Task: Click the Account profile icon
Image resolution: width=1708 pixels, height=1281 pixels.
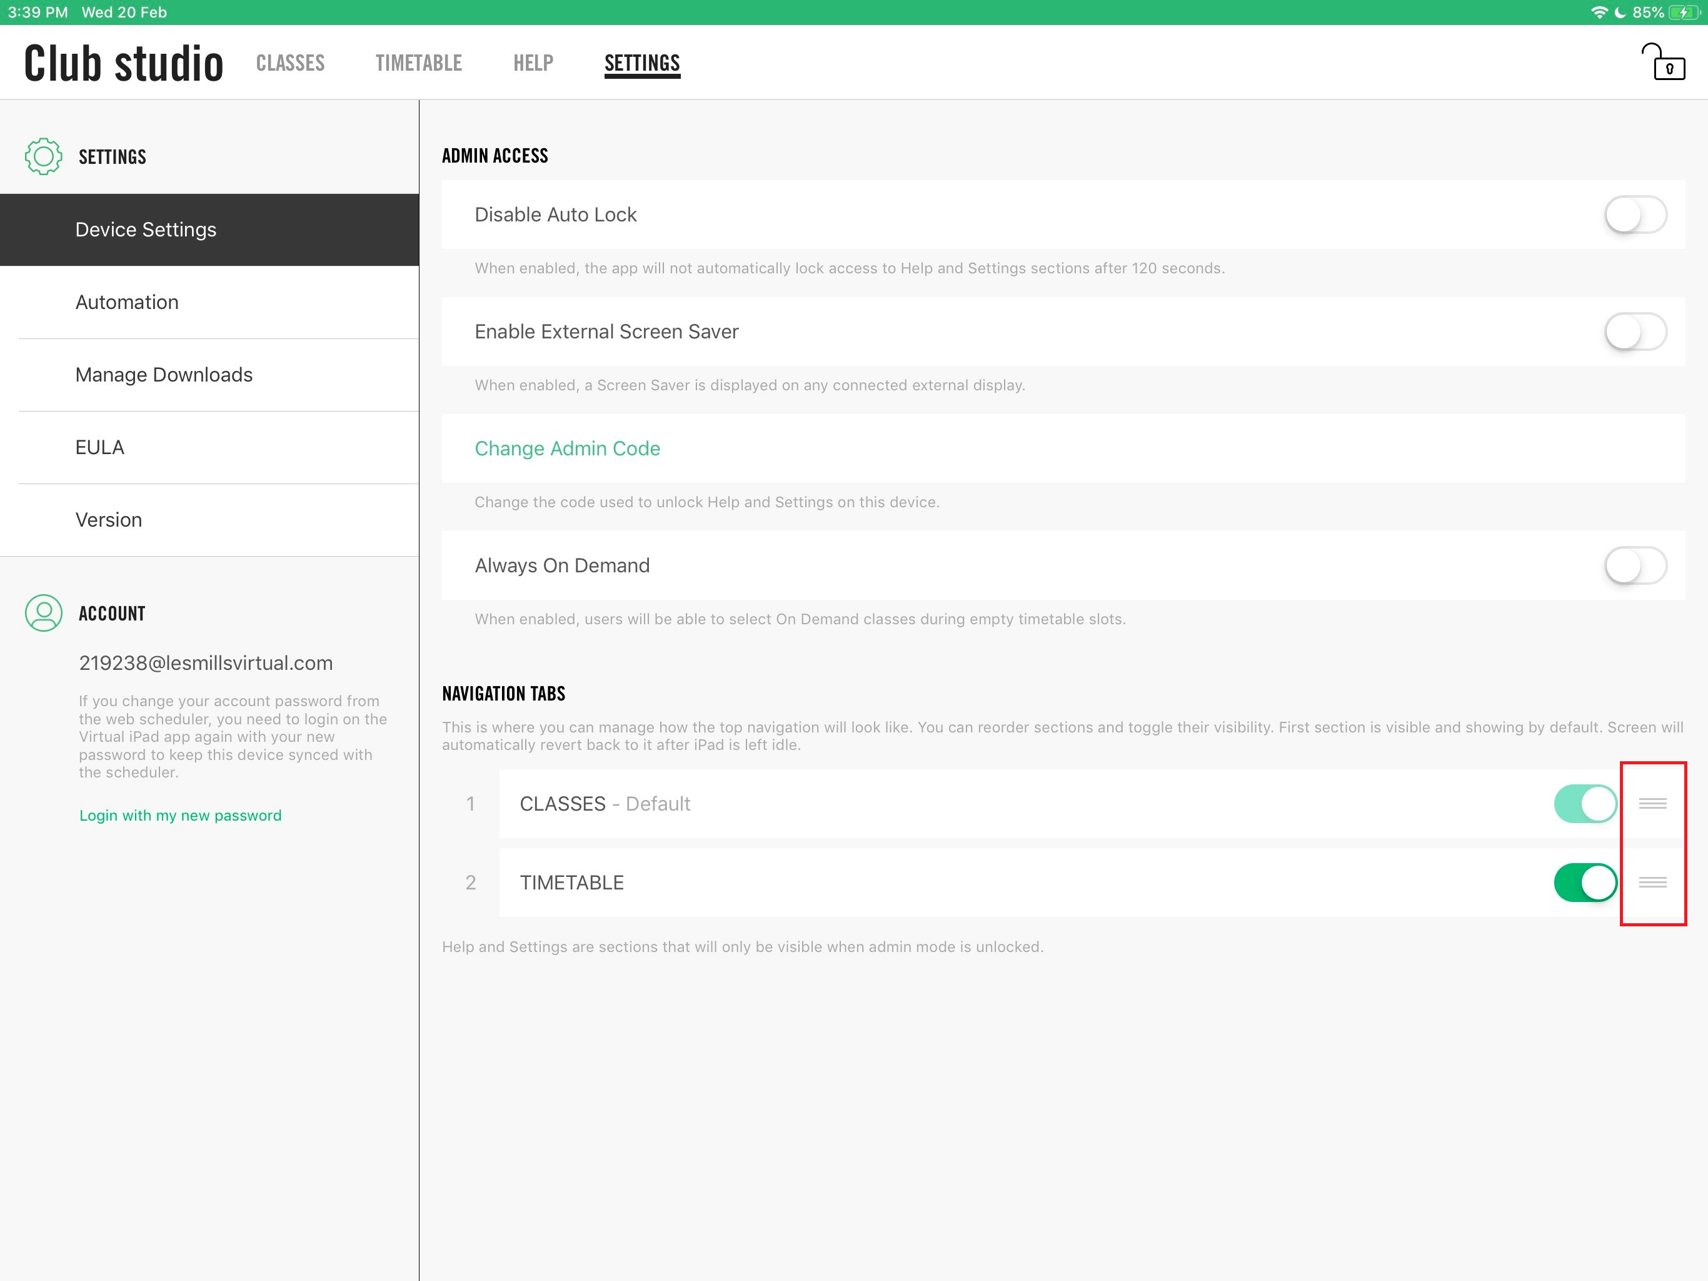Action: 43,613
